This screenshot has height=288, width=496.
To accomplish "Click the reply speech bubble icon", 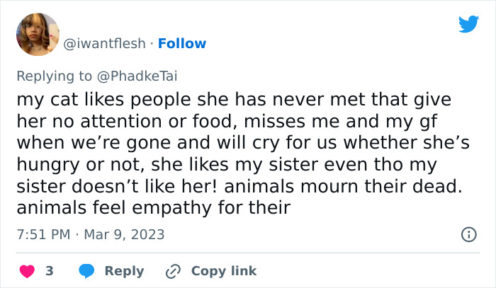I will 87,271.
